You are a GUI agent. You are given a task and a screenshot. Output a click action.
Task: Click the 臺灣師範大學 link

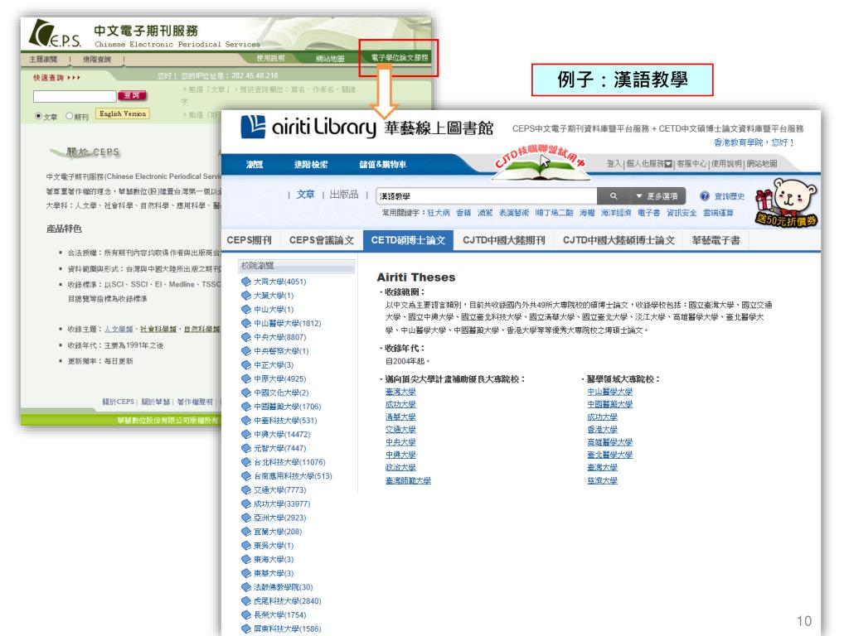408,480
